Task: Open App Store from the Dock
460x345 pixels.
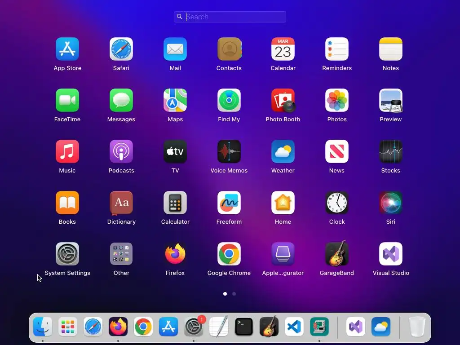Action: (168, 327)
